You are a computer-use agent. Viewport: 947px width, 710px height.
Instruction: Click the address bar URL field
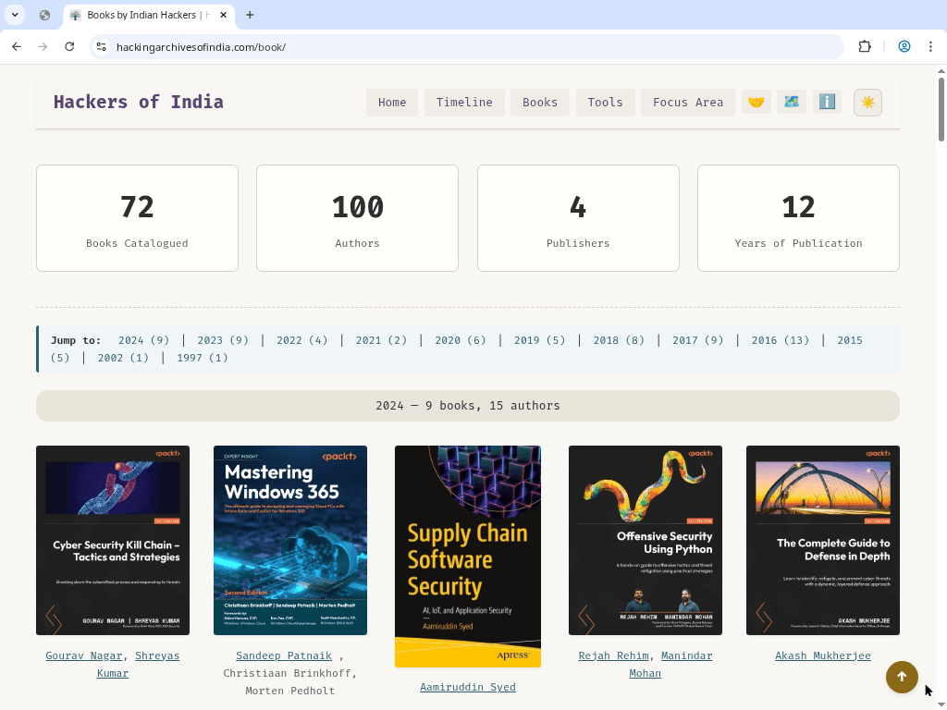click(x=462, y=47)
